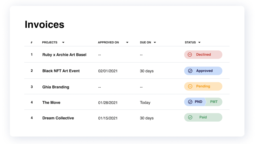Click the # column header

click(31, 42)
